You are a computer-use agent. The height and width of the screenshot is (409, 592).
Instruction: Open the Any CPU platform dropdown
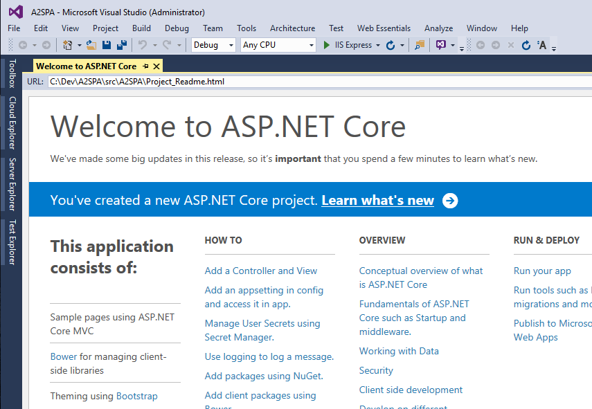(x=278, y=45)
